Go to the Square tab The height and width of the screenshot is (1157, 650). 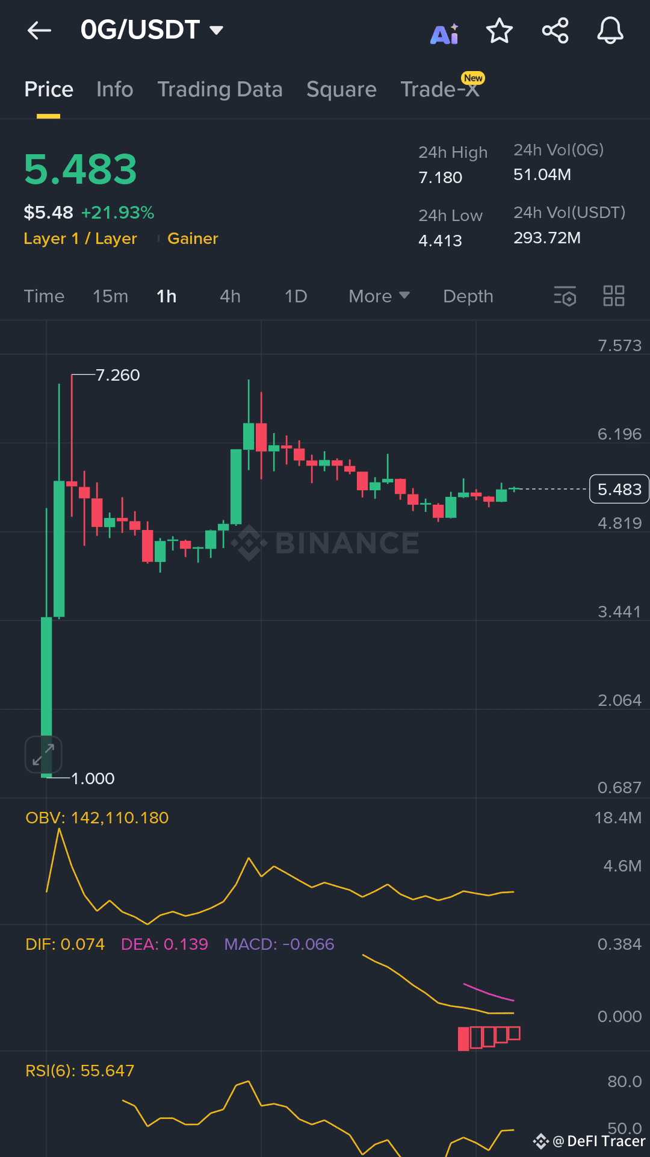[x=341, y=89]
